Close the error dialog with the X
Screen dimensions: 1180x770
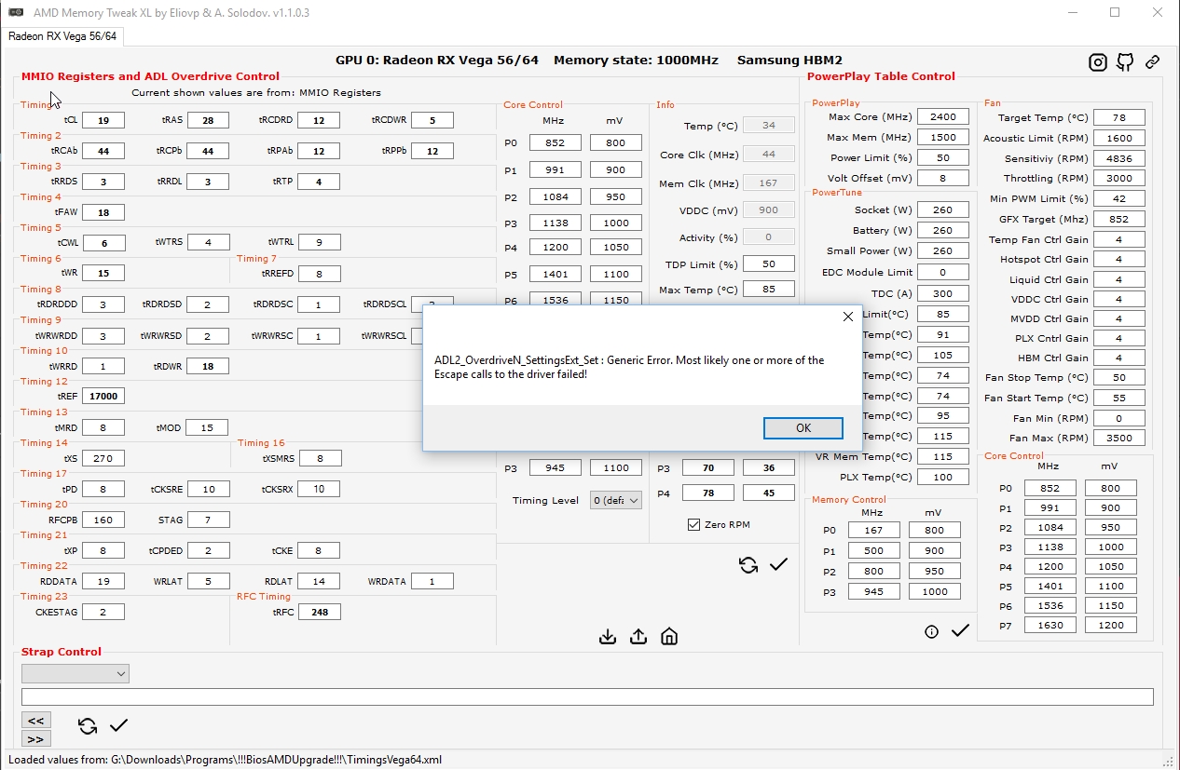coord(847,317)
